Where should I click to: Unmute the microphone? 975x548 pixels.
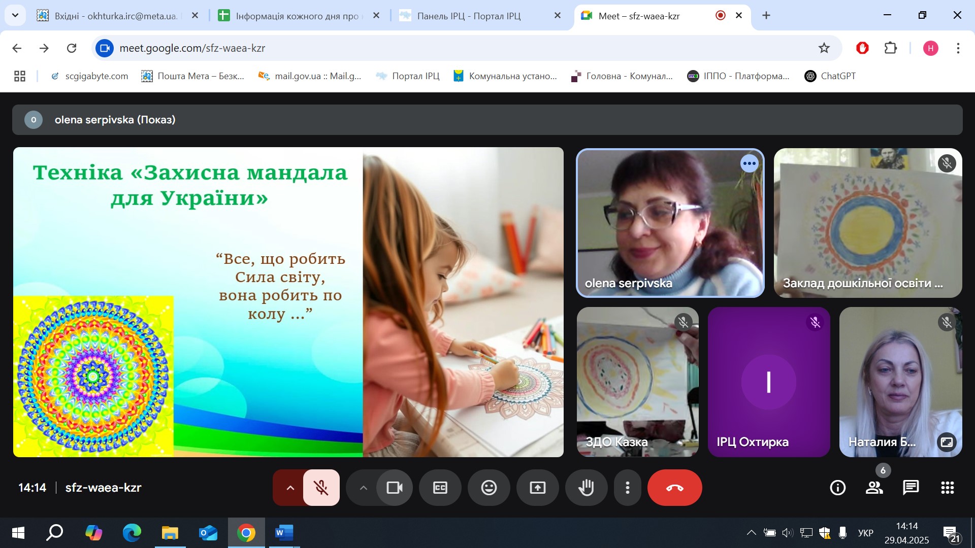point(321,488)
